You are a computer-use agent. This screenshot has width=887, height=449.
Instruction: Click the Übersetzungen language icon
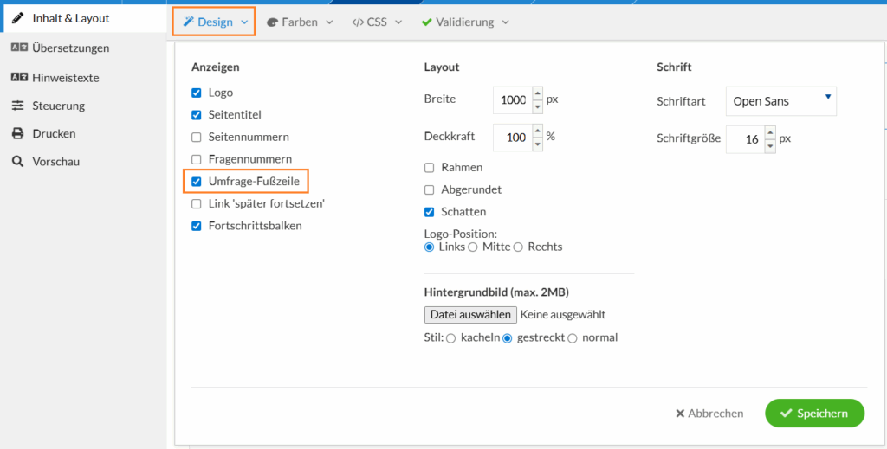tap(17, 48)
